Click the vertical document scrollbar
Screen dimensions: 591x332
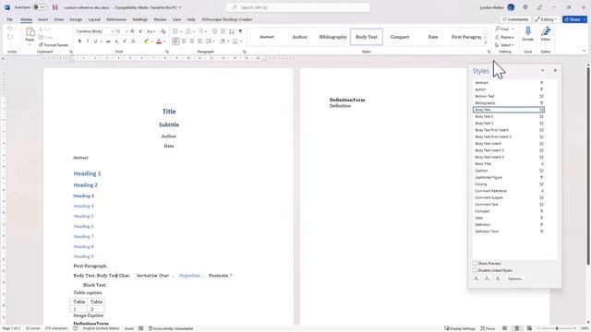pos(588,166)
